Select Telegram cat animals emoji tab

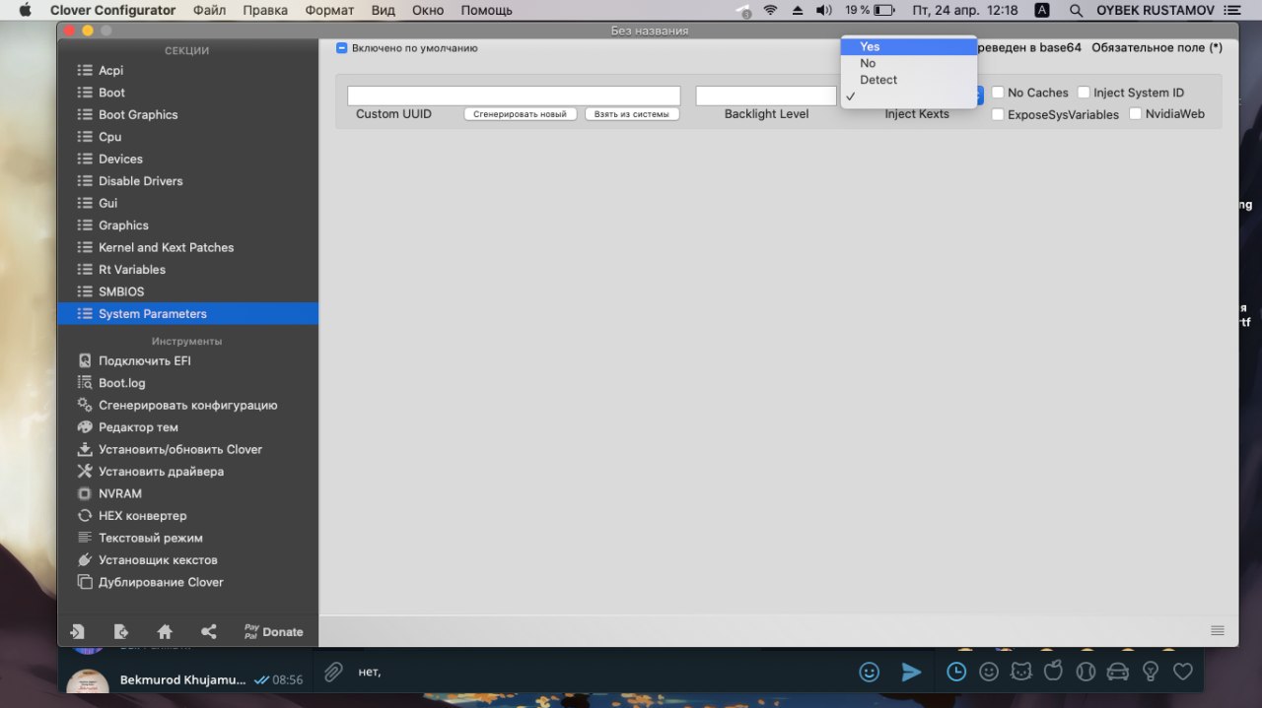(1021, 672)
